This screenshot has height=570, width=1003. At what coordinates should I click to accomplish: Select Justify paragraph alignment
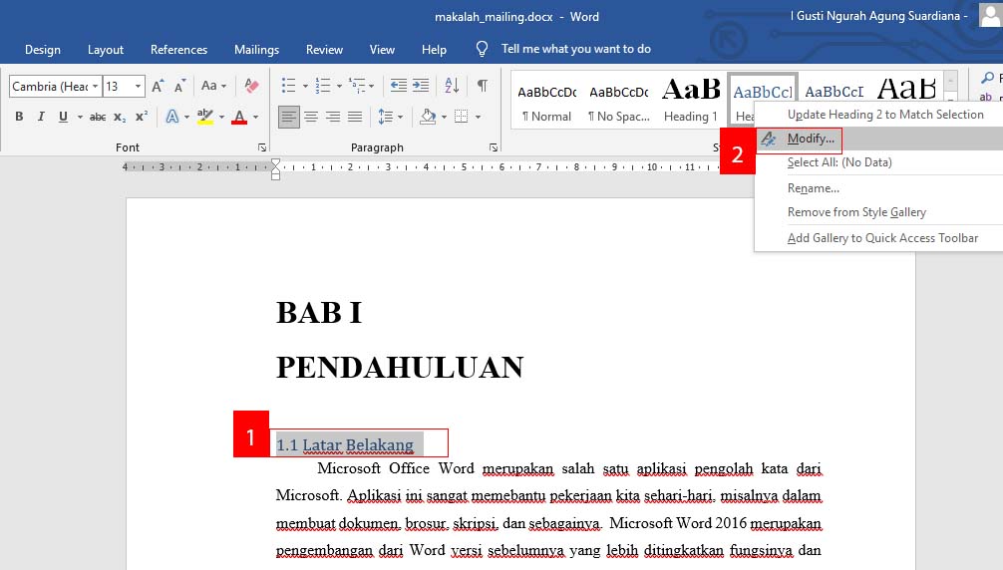[x=354, y=117]
